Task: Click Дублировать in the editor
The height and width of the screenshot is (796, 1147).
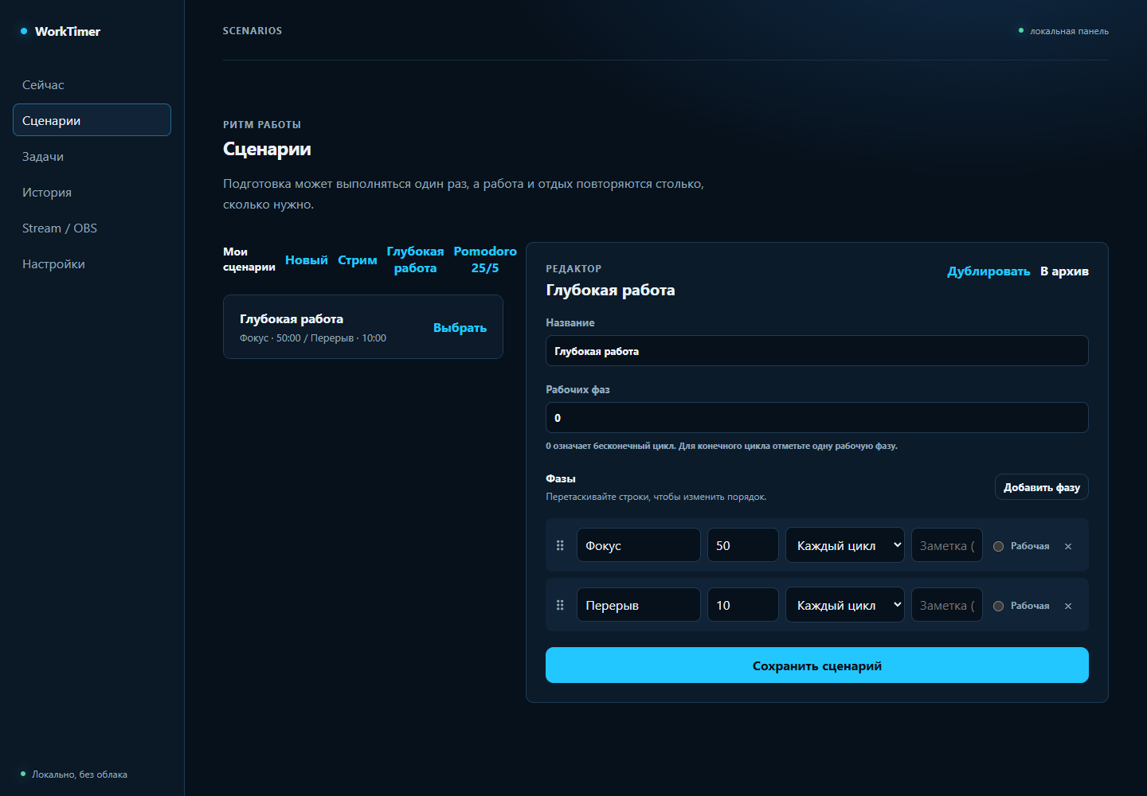Action: (988, 271)
